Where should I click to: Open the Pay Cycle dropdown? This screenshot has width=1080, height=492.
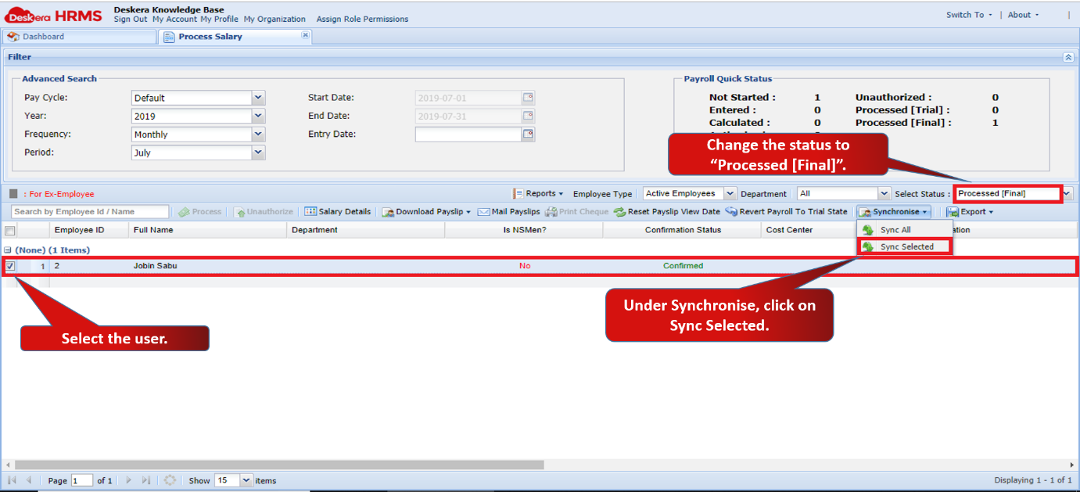tap(258, 98)
